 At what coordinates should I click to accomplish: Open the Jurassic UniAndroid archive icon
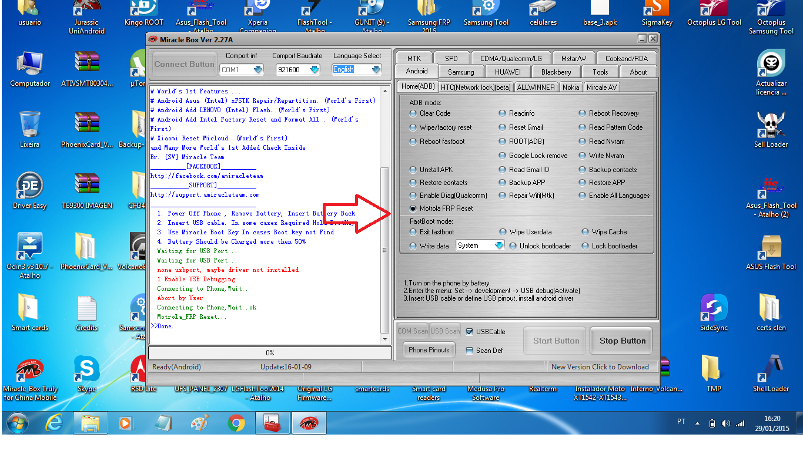[x=86, y=18]
